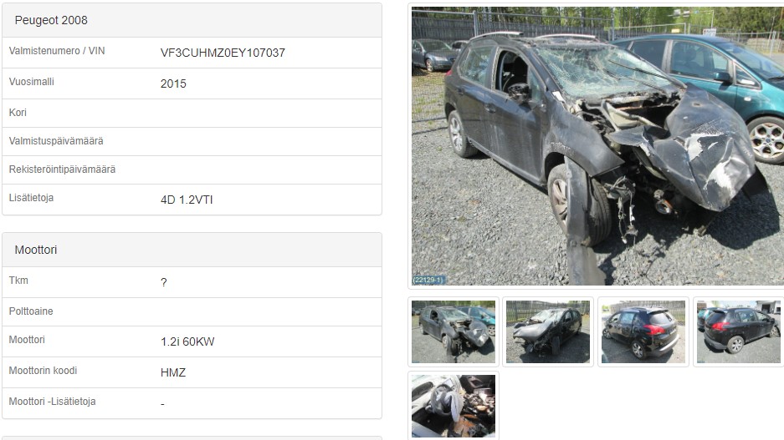
Task: Open the large wrecked Peugeot main photo
Action: 597,145
